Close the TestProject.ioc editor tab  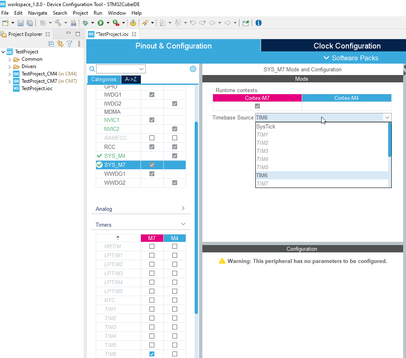134,34
